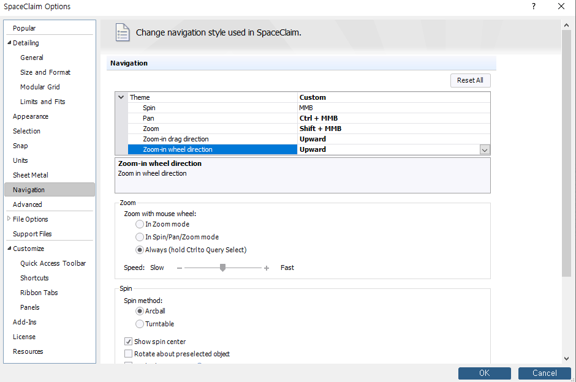This screenshot has width=576, height=382.
Task: Toggle Show spin center checkbox
Action: tap(128, 342)
